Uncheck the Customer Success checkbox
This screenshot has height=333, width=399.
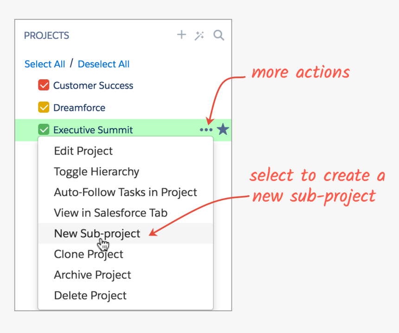[x=44, y=85]
